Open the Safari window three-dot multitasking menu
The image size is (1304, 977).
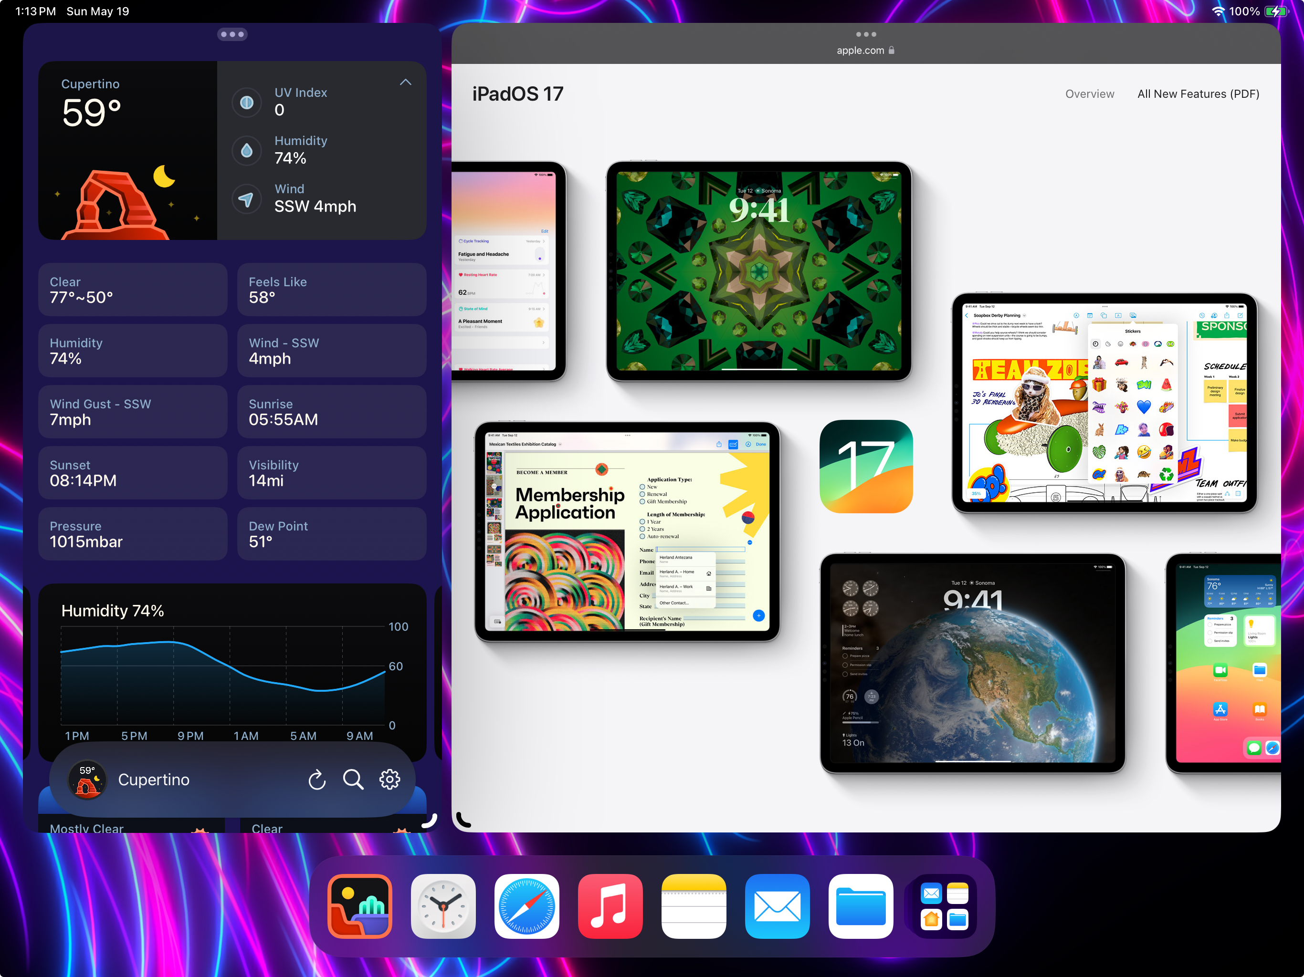click(x=865, y=34)
